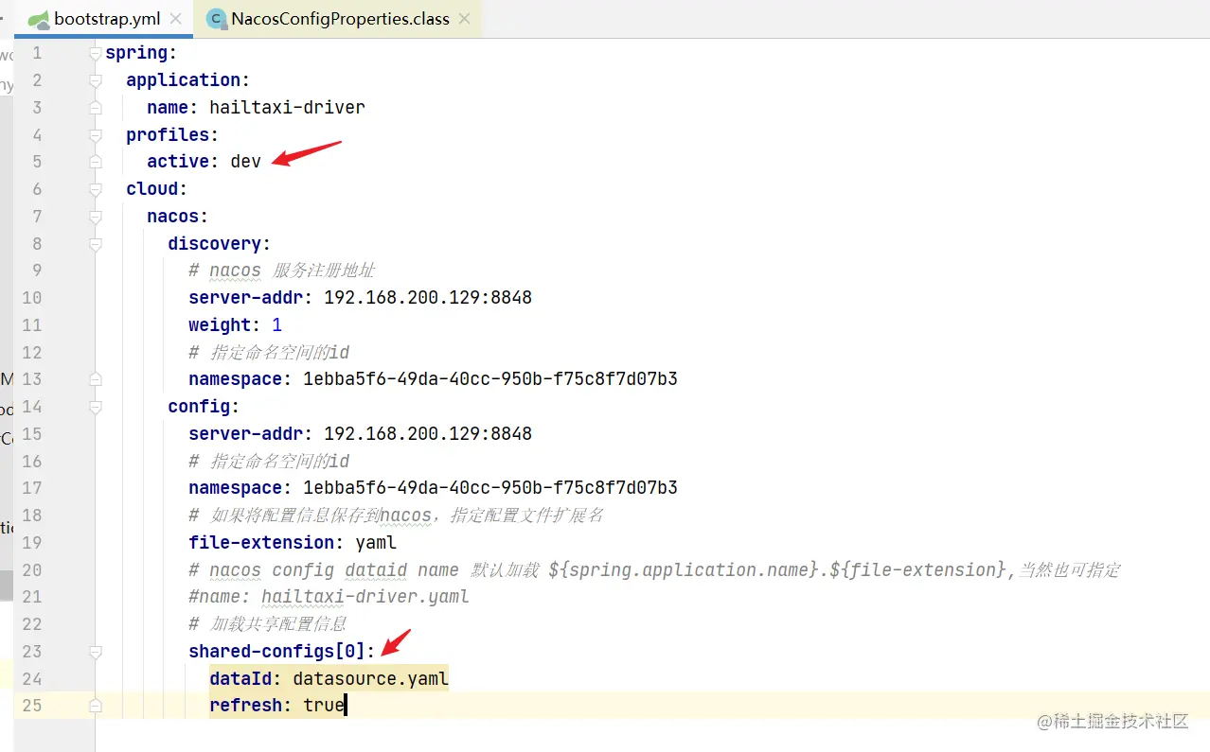Click the refresh key on line 25
The width and height of the screenshot is (1210, 752).
[246, 706]
